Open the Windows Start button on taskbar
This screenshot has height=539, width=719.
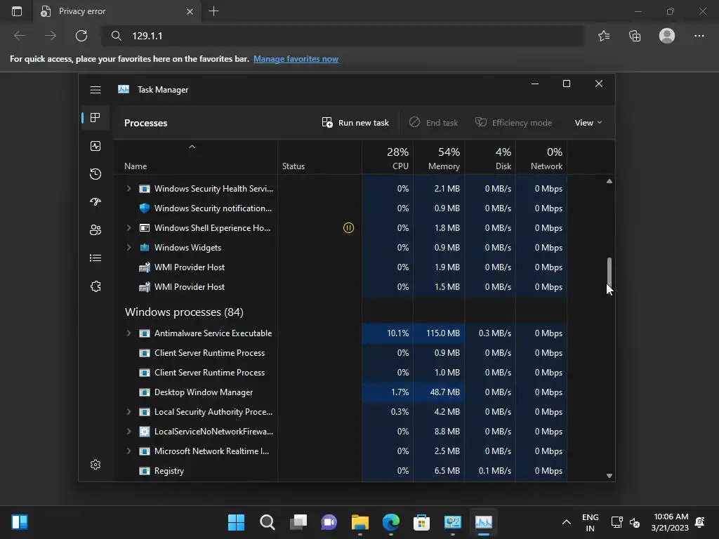(x=236, y=522)
